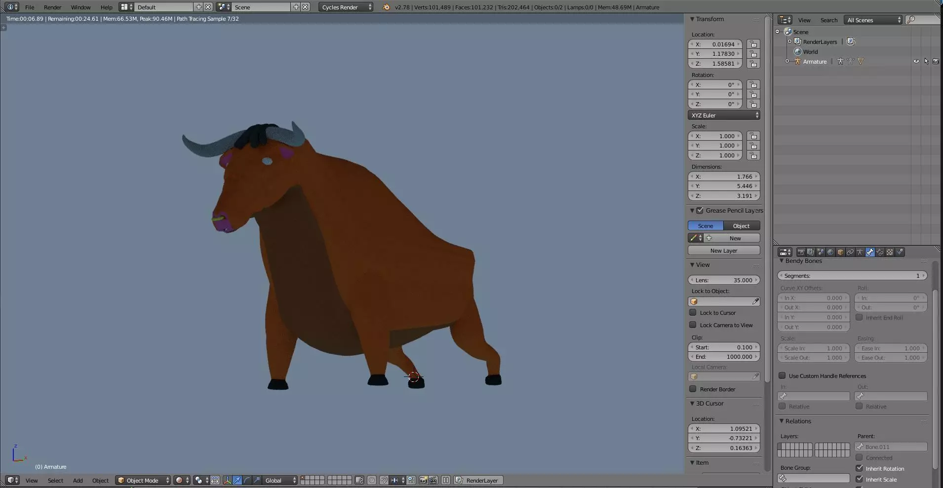Viewport: 943px width, 488px height.
Task: Open the Render properties tab (camera icon)
Action: (x=801, y=252)
